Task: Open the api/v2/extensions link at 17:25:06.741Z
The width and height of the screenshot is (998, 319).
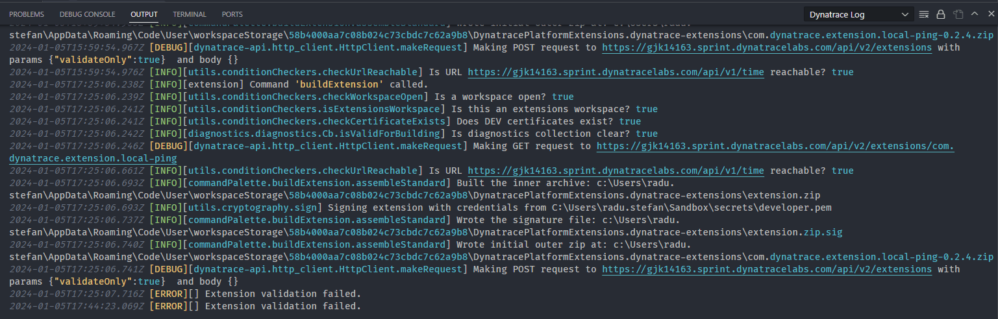Action: (x=767, y=269)
